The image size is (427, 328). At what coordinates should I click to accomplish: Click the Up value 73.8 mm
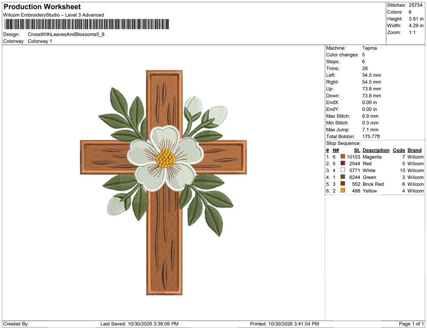pos(372,89)
